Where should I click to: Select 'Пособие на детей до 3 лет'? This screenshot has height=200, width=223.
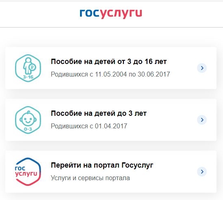(x=99, y=113)
